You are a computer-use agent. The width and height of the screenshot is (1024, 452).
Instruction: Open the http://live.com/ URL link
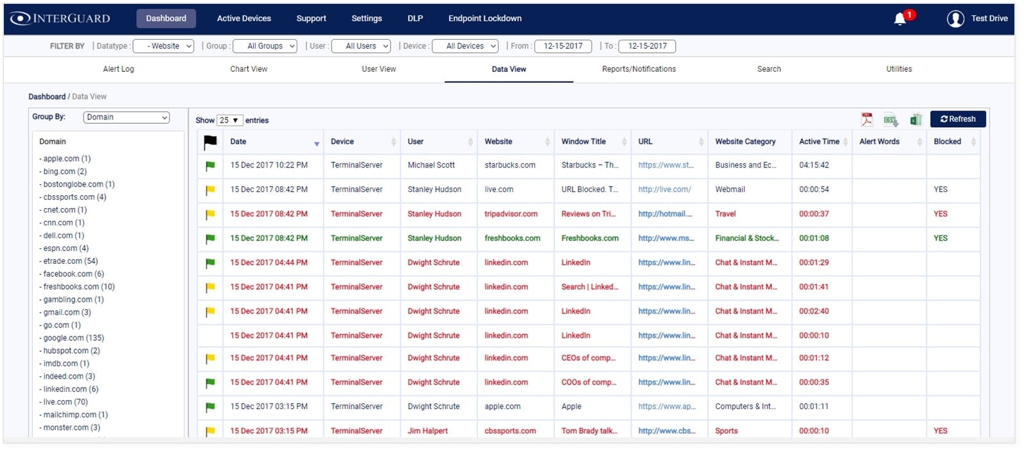click(x=664, y=190)
